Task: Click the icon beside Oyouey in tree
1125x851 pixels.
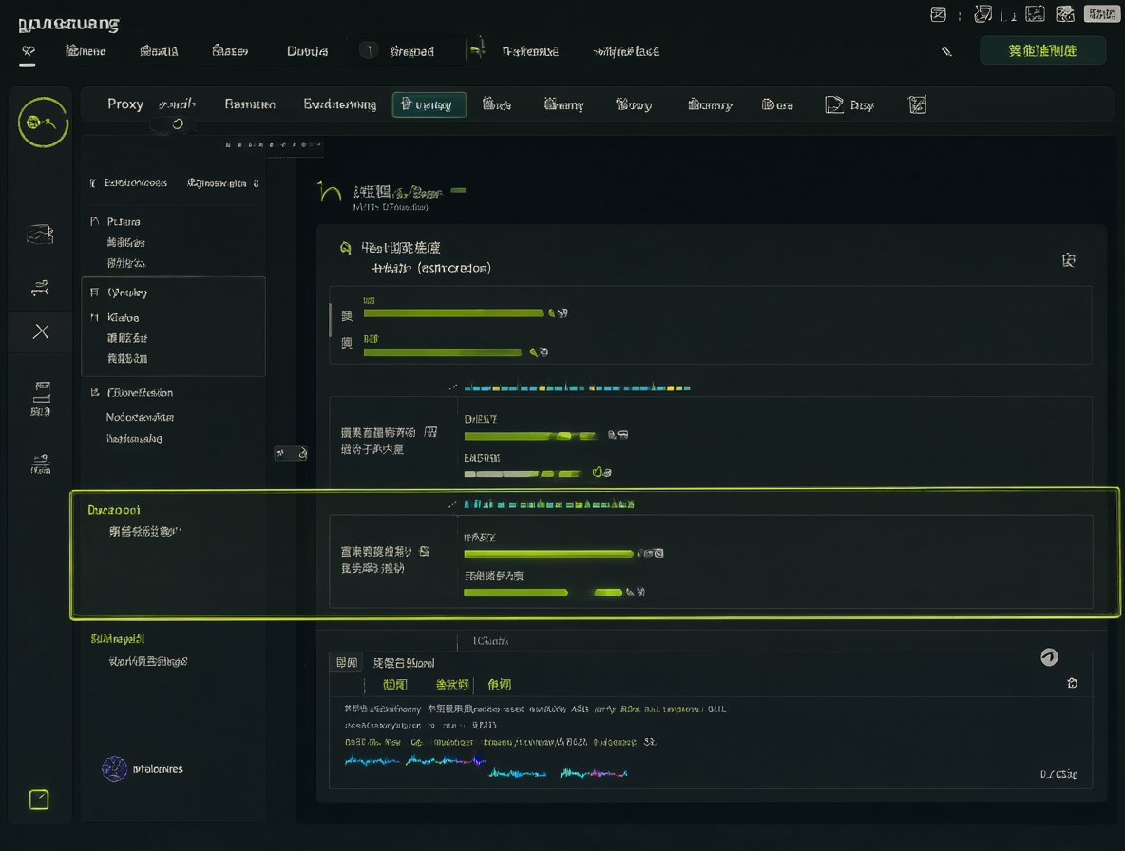Action: pyautogui.click(x=94, y=293)
